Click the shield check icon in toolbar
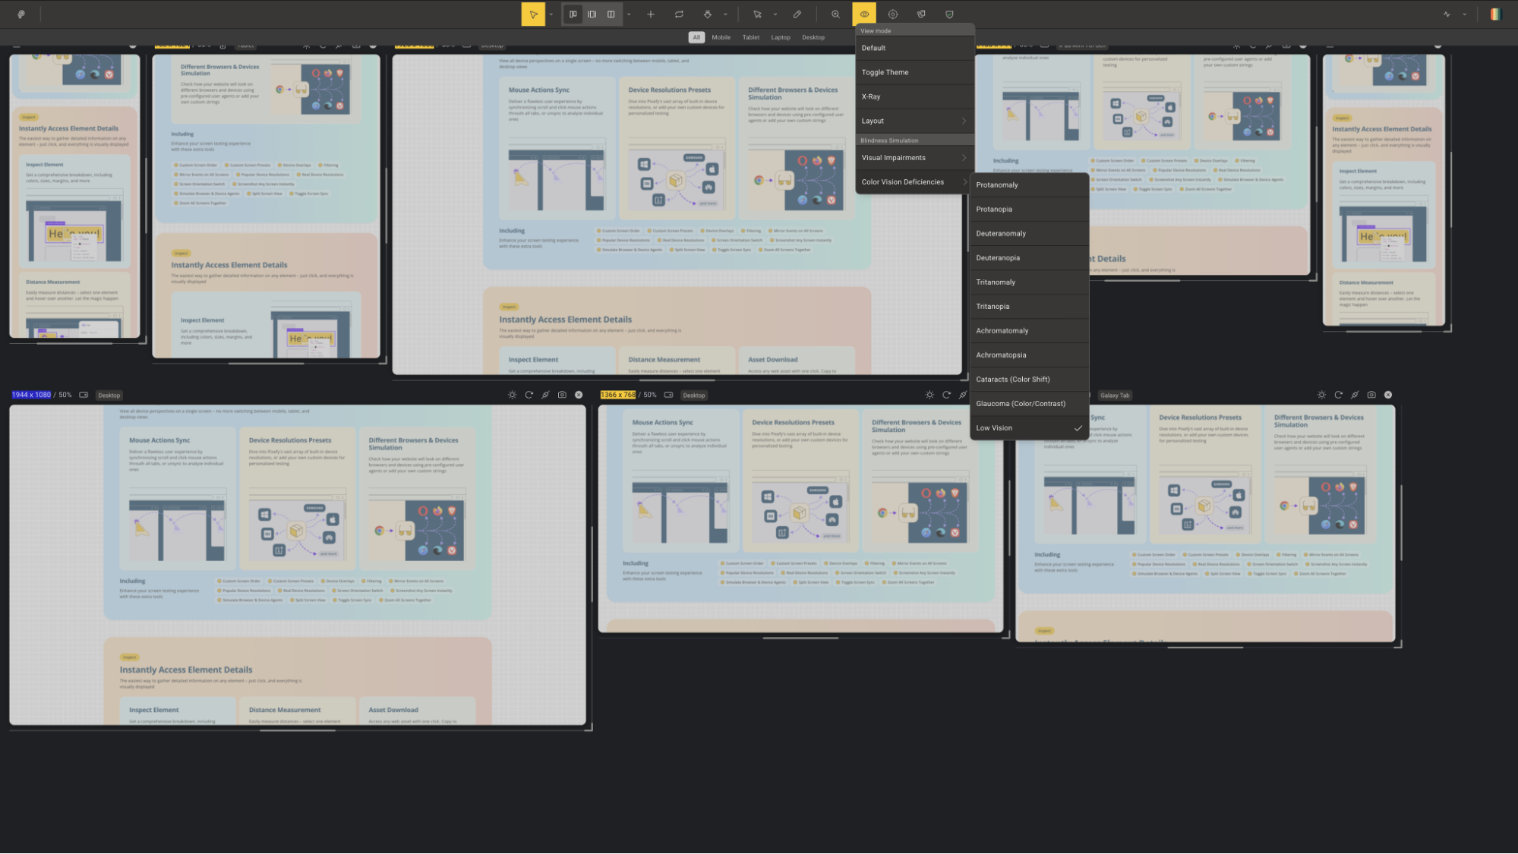 click(x=949, y=14)
